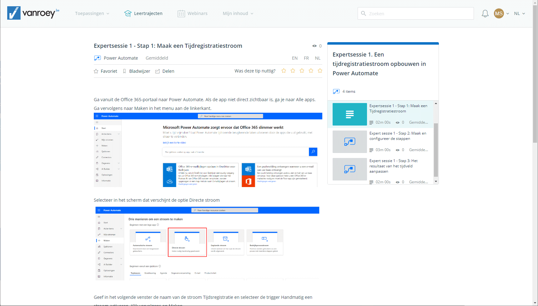The height and width of the screenshot is (306, 538).
Task: Click the Power Automate category icon
Action: point(98,58)
